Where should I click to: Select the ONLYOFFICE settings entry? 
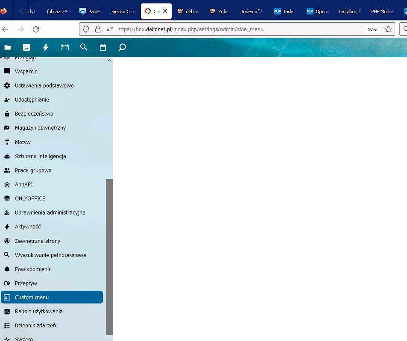point(30,198)
